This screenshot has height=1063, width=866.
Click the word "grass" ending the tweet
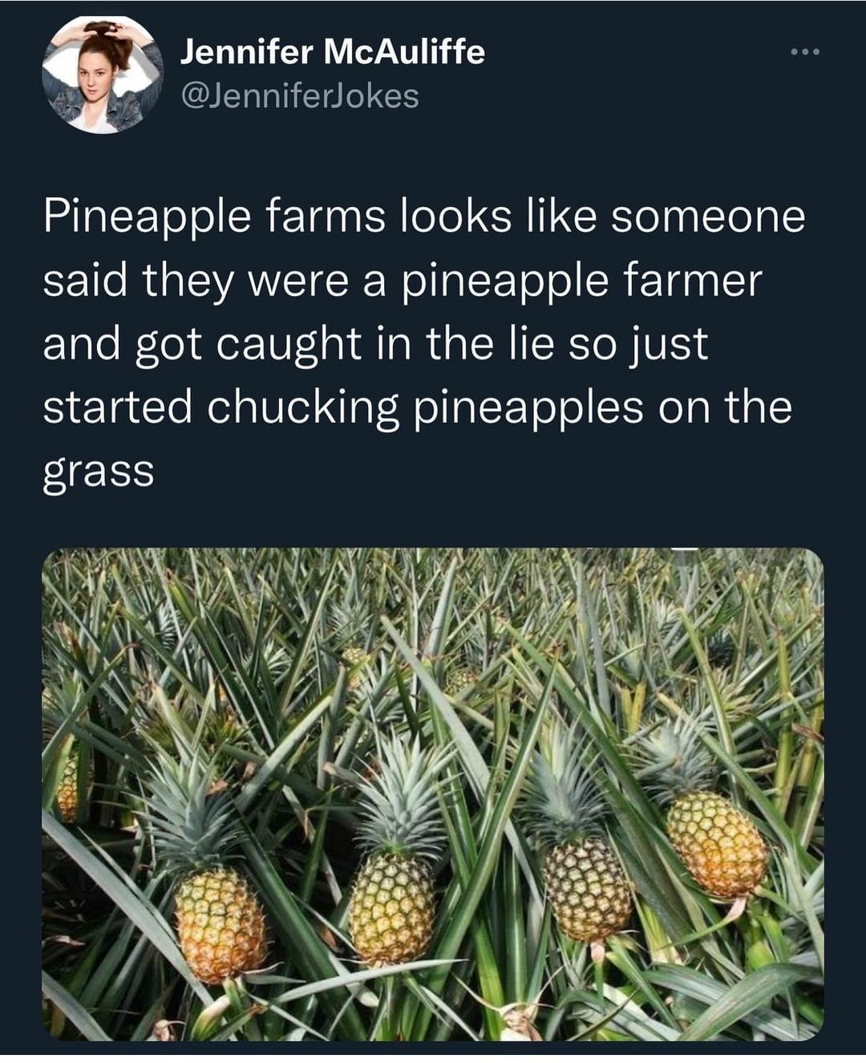click(x=98, y=470)
